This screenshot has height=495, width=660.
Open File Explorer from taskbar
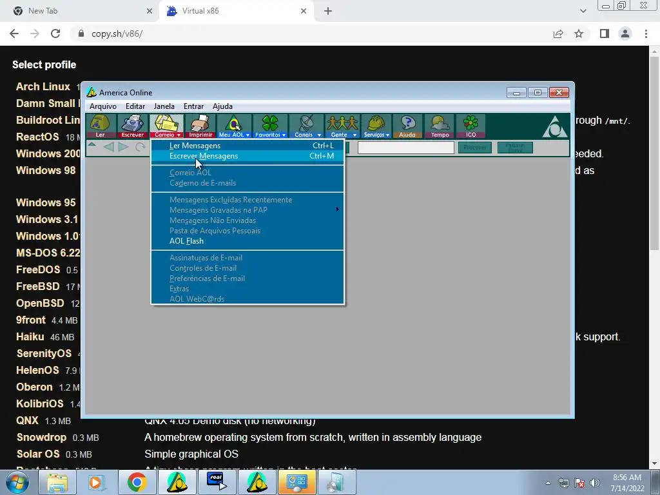tap(57, 482)
